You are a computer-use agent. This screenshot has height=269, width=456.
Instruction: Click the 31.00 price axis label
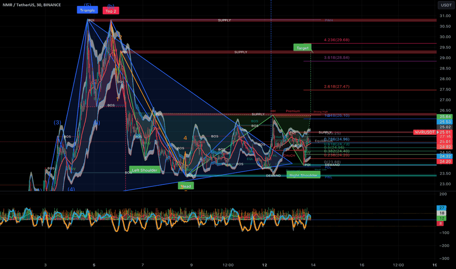click(445, 16)
